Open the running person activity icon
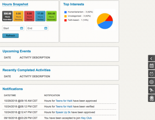155x120 pixels. coord(151,90)
